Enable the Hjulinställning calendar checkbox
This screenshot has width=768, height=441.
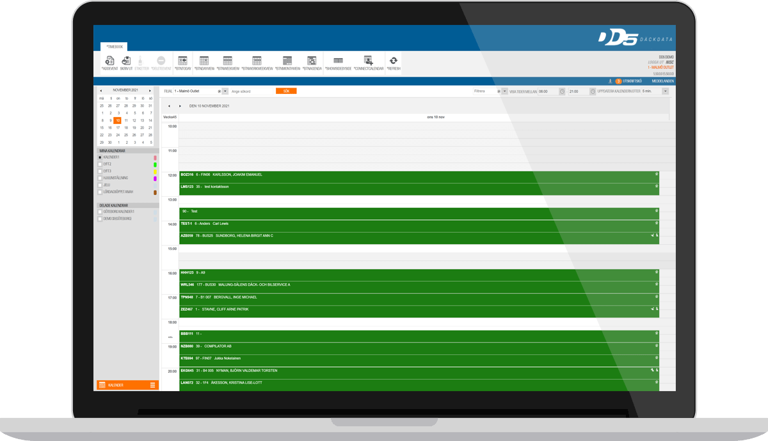point(100,178)
